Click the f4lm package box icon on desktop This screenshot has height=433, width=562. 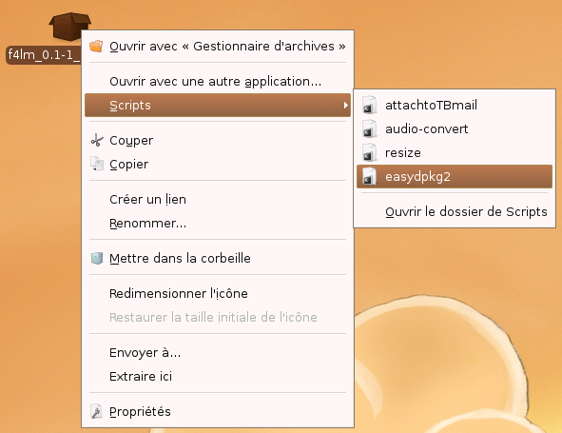(68, 26)
